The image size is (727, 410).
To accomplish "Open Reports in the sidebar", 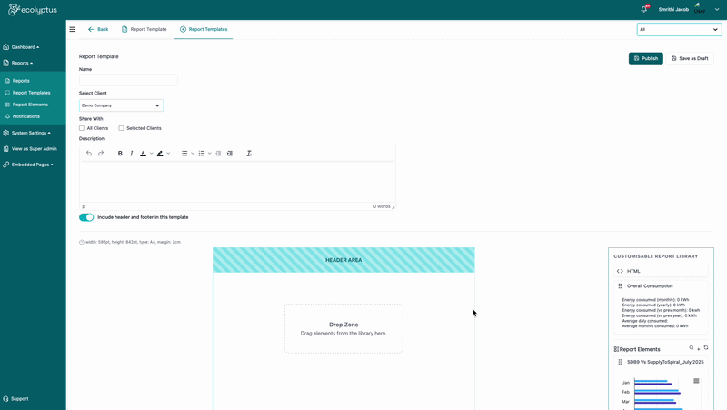I will [21, 81].
